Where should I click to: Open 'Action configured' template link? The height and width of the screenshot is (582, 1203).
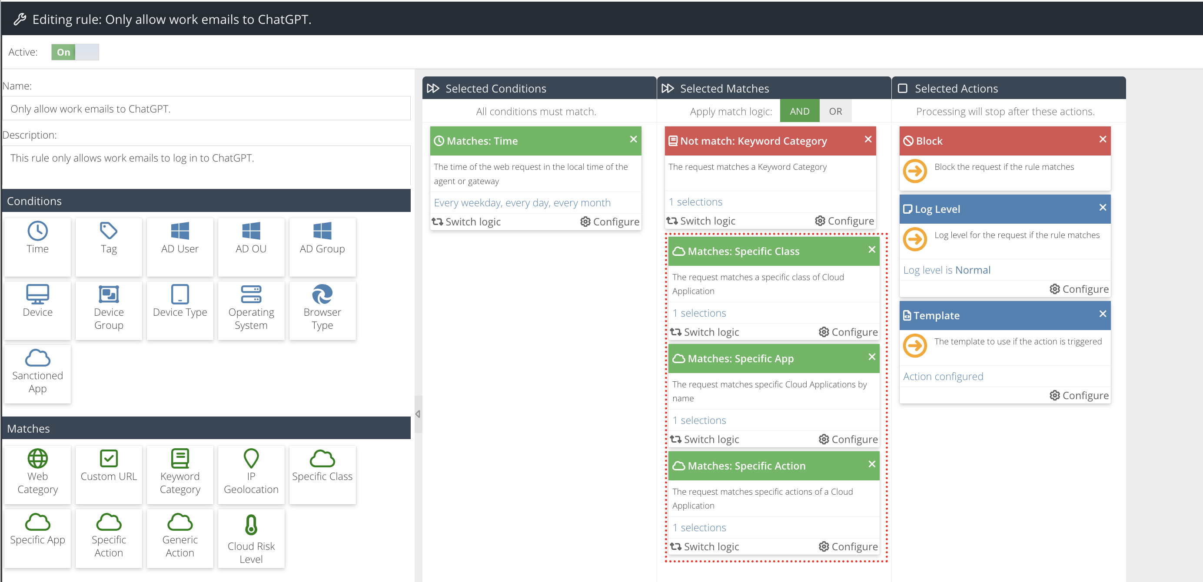coord(943,376)
